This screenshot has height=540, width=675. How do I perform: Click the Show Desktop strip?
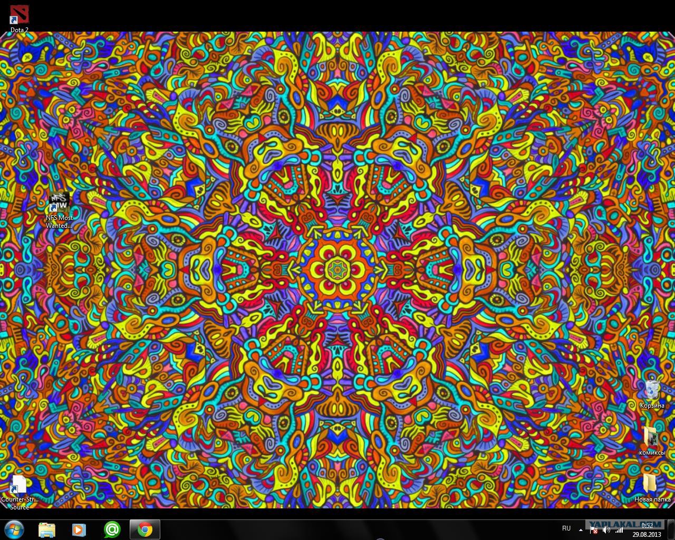coord(671,529)
